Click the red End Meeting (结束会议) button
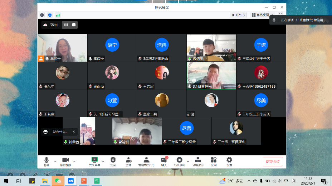 tap(273, 161)
